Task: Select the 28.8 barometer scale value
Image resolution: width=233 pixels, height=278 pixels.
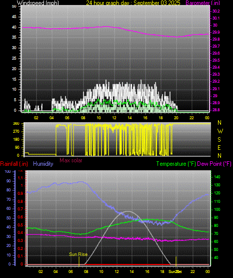Action: (216, 110)
